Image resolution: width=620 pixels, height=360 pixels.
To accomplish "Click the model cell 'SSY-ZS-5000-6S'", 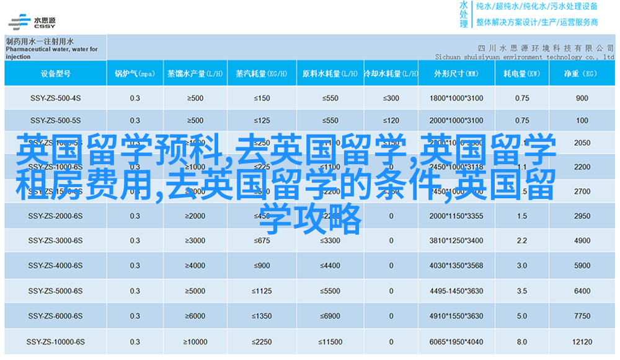I will click(55, 291).
